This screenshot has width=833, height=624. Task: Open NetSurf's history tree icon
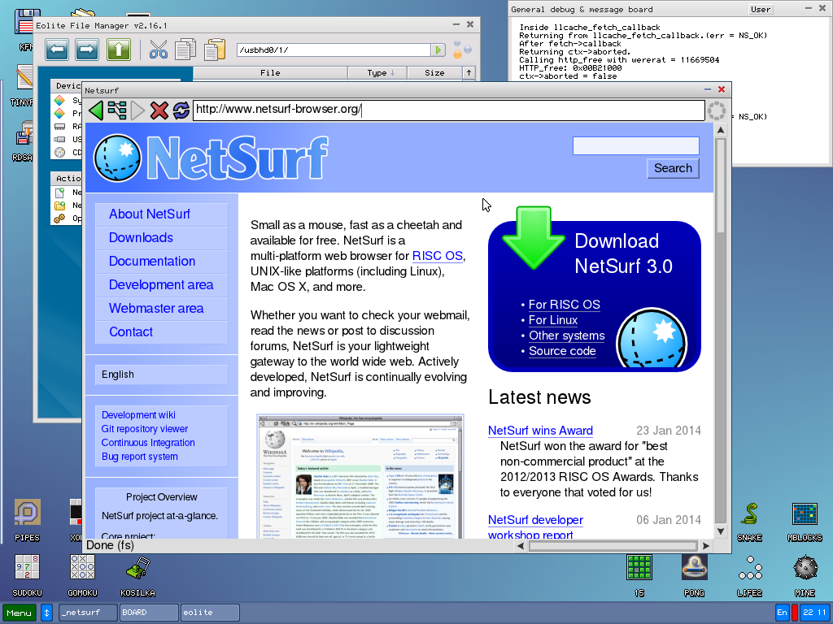(116, 110)
